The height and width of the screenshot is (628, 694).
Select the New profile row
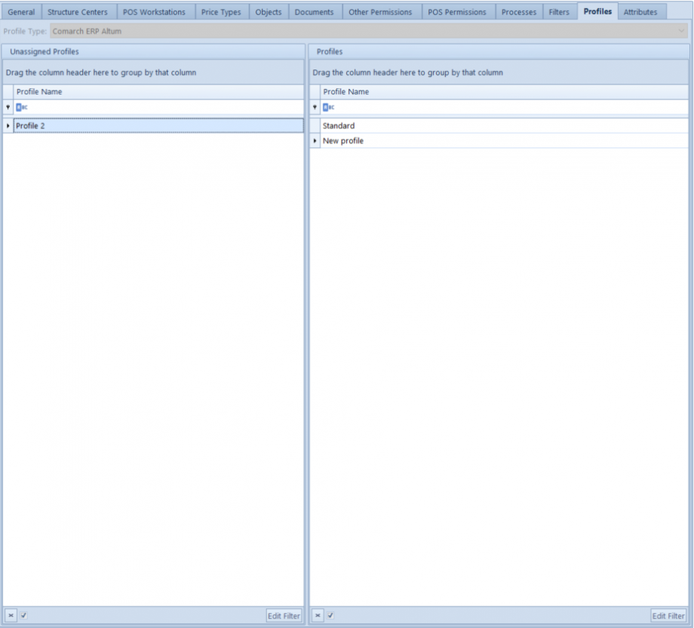click(504, 141)
